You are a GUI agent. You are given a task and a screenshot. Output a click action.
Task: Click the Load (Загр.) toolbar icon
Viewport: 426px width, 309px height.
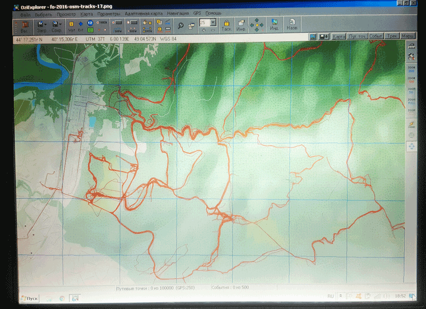point(40,24)
